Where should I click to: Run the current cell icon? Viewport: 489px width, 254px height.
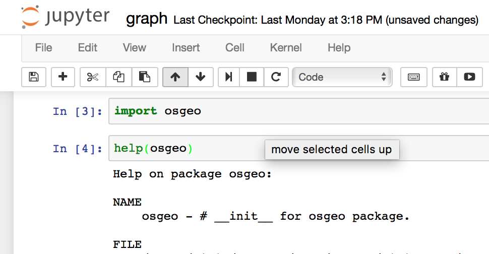tap(229, 77)
